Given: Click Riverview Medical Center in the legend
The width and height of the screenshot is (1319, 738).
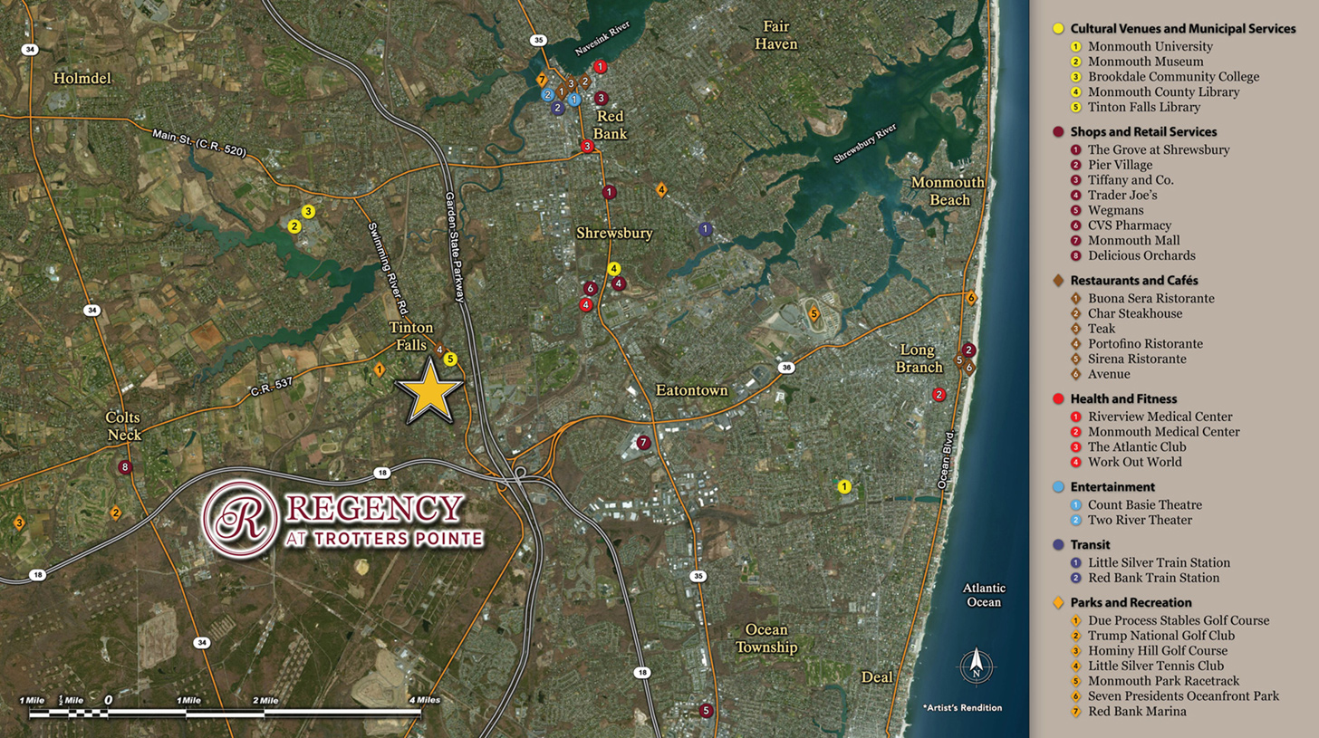Looking at the screenshot, I should [x=1160, y=417].
